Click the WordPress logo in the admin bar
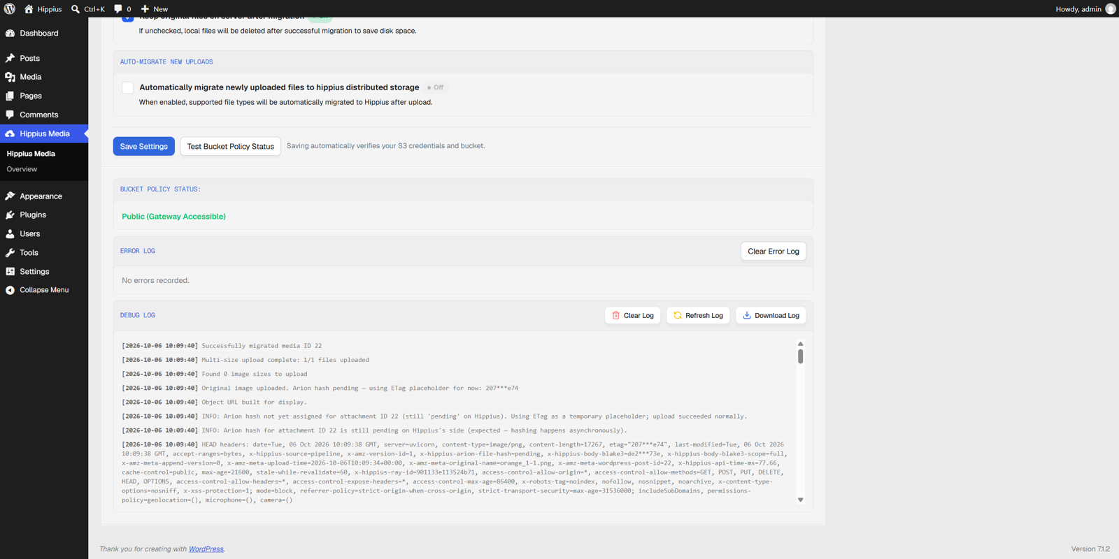Viewport: 1119px width, 559px height. (10, 9)
